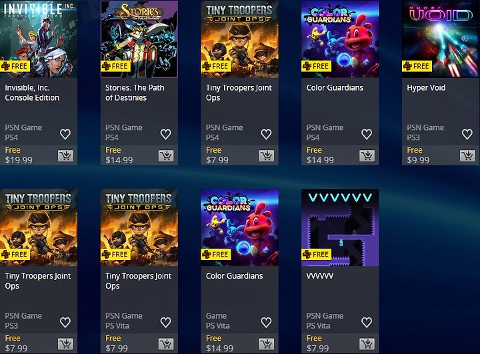Viewport: 480px width, 354px height.
Task: Click the PS Plus FREE badge on Hyper Void
Action: pos(417,66)
